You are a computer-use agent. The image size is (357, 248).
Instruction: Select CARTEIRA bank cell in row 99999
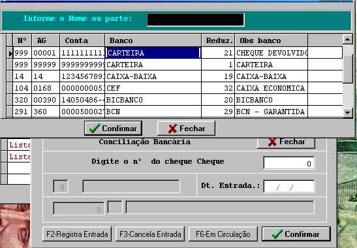[x=153, y=65]
